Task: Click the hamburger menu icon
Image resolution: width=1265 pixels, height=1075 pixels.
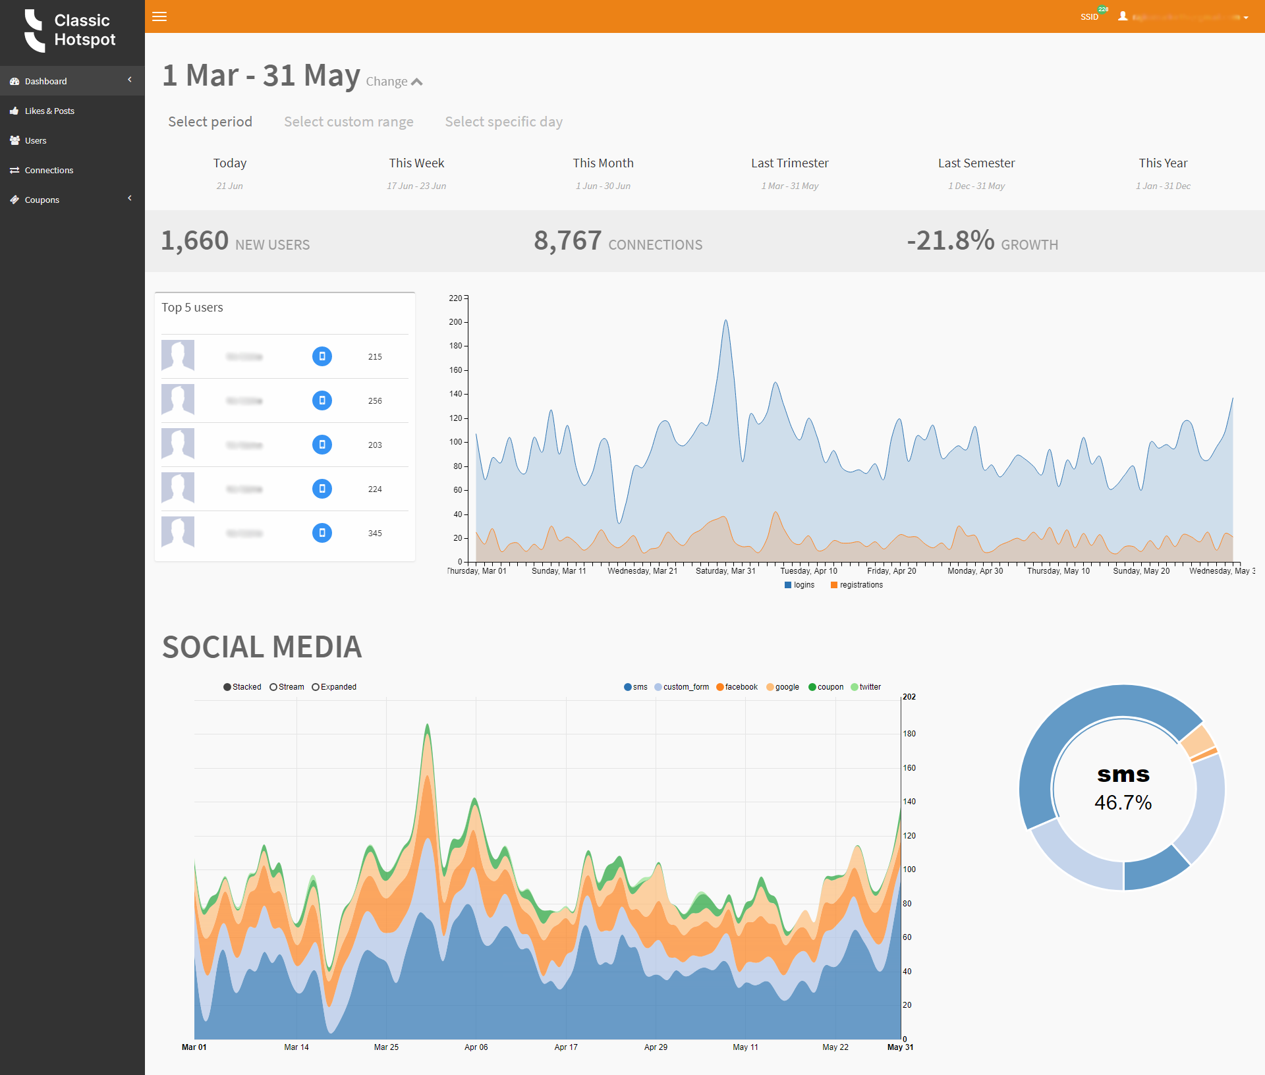Action: point(160,16)
